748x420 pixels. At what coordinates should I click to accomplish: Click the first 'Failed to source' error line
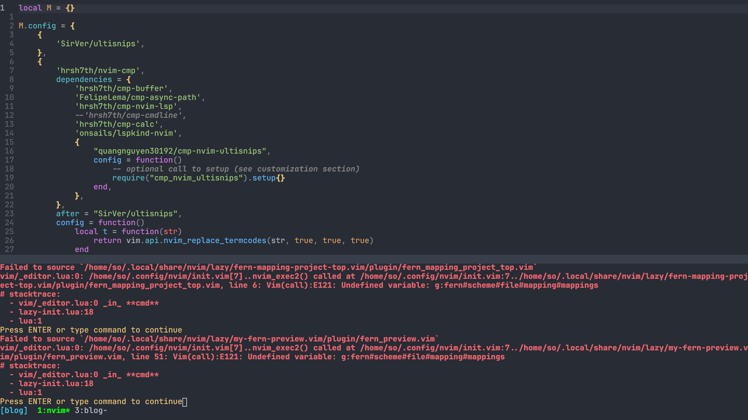click(x=269, y=267)
